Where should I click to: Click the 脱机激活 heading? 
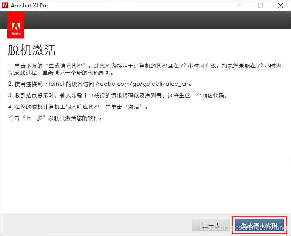click(32, 50)
